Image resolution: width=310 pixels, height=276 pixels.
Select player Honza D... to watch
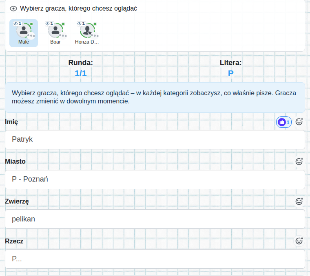tap(87, 33)
